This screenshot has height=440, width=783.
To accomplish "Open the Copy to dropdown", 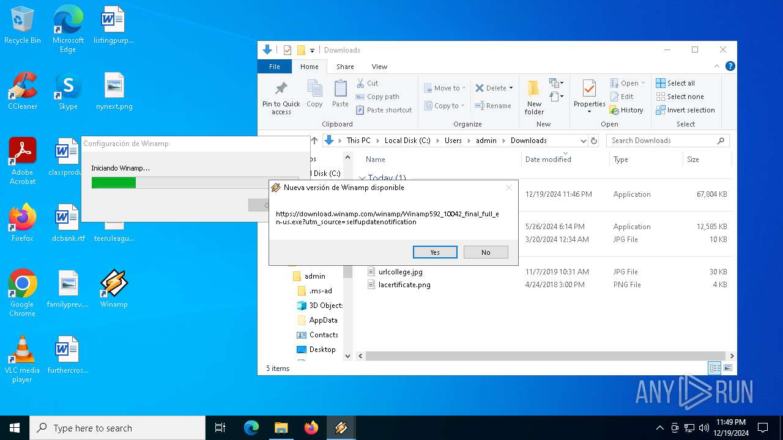I will point(444,106).
